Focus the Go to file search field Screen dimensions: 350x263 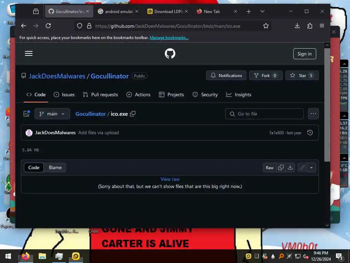point(265,114)
